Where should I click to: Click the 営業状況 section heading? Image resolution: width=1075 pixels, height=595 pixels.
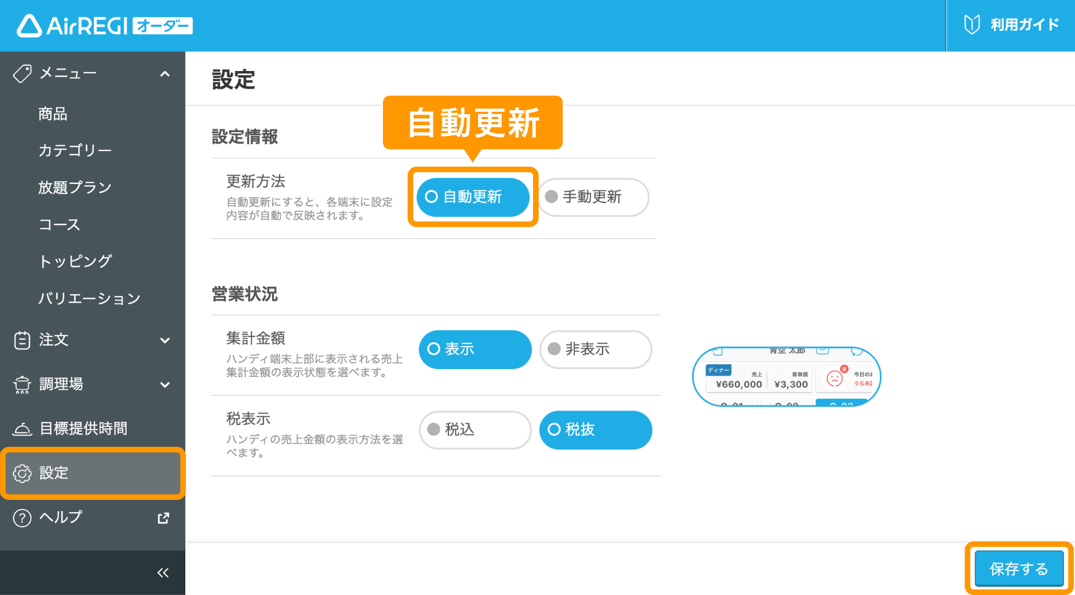[x=245, y=294]
